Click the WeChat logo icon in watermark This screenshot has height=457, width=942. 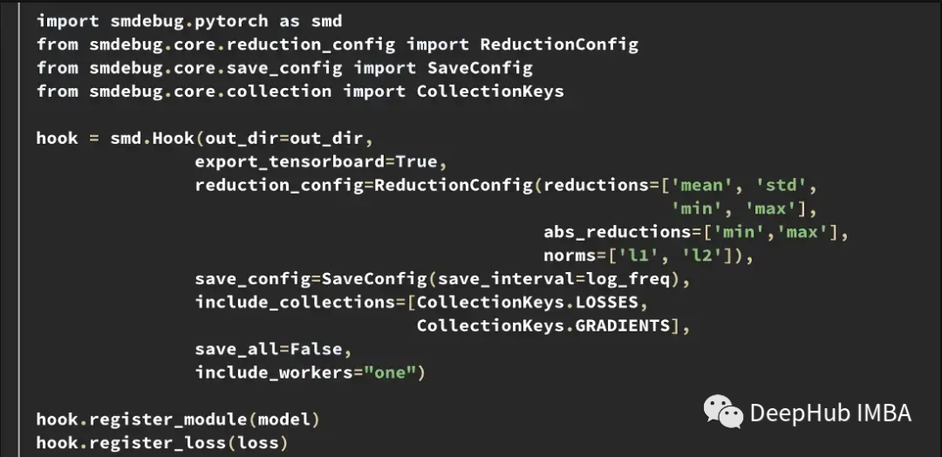723,412
